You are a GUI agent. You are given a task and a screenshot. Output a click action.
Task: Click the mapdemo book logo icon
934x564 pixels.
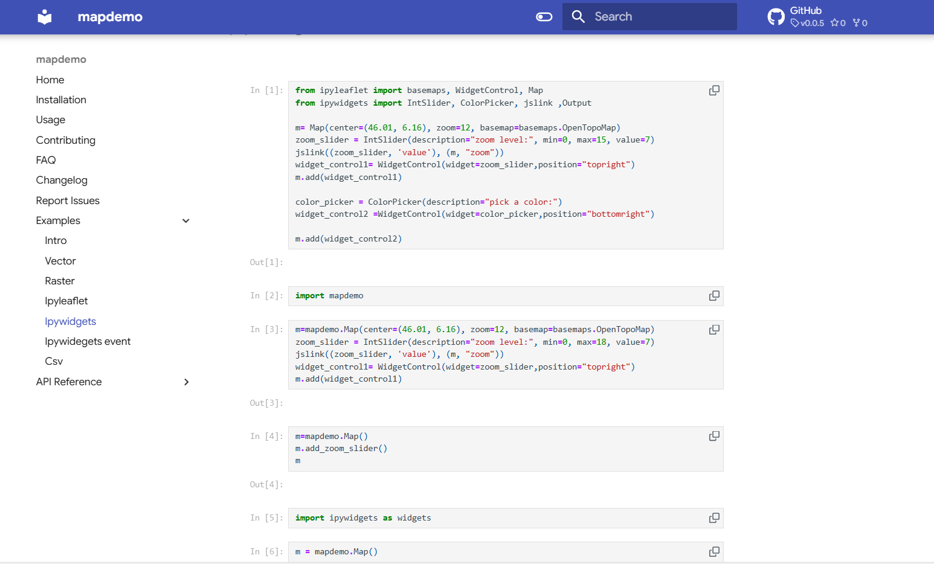click(45, 17)
